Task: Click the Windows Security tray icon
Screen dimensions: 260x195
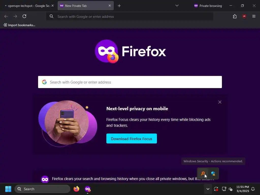Action: coord(213,173)
